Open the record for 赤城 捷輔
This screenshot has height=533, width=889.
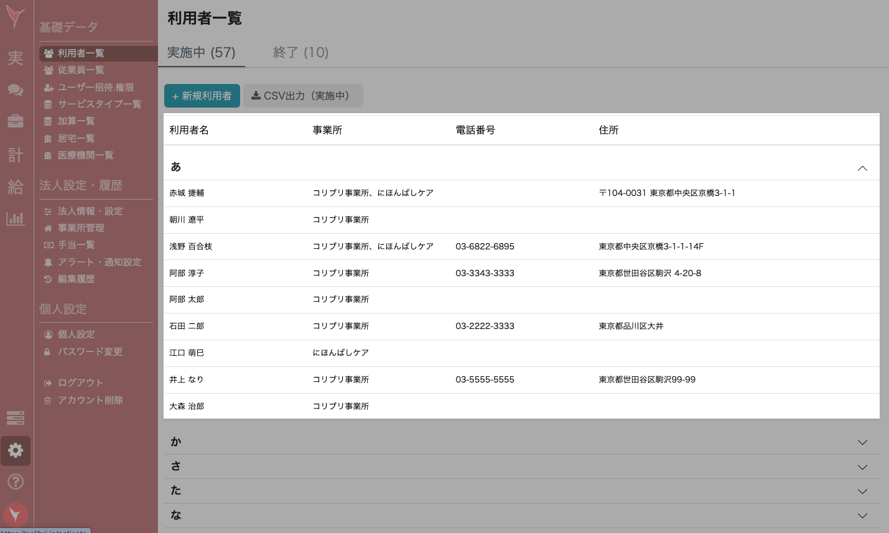point(188,193)
